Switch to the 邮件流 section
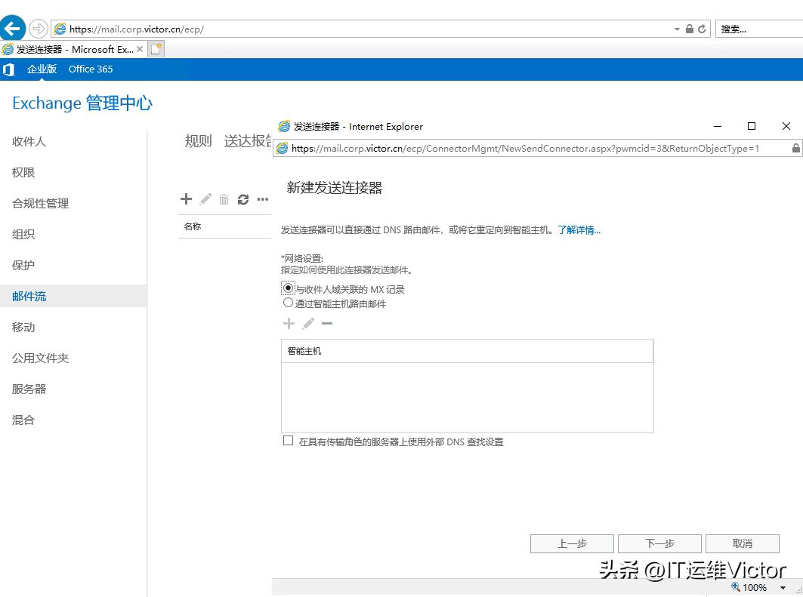The height and width of the screenshot is (597, 803). (x=30, y=296)
